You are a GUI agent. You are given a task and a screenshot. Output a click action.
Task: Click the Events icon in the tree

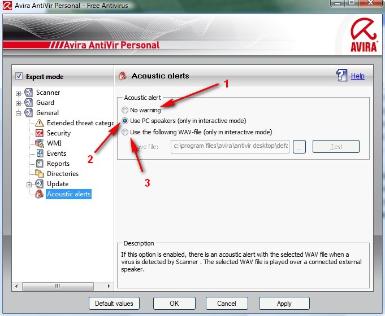click(x=40, y=153)
